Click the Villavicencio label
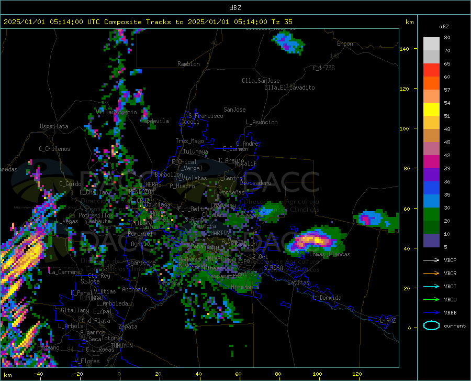Viewport: 471px width, 381px height. [116, 112]
